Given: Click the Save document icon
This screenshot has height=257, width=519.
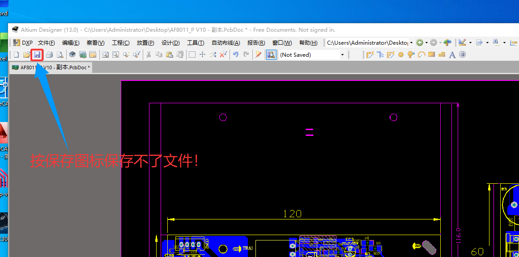Looking at the screenshot, I should (37, 55).
